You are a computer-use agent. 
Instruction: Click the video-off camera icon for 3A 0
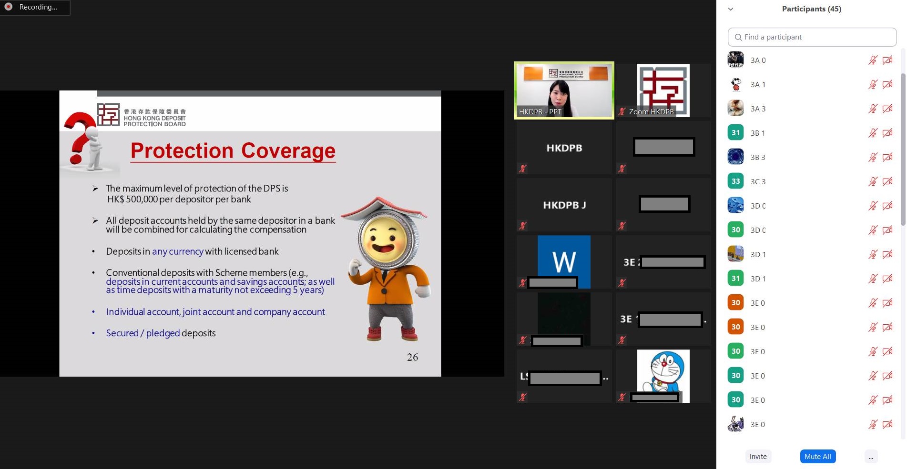coord(887,60)
